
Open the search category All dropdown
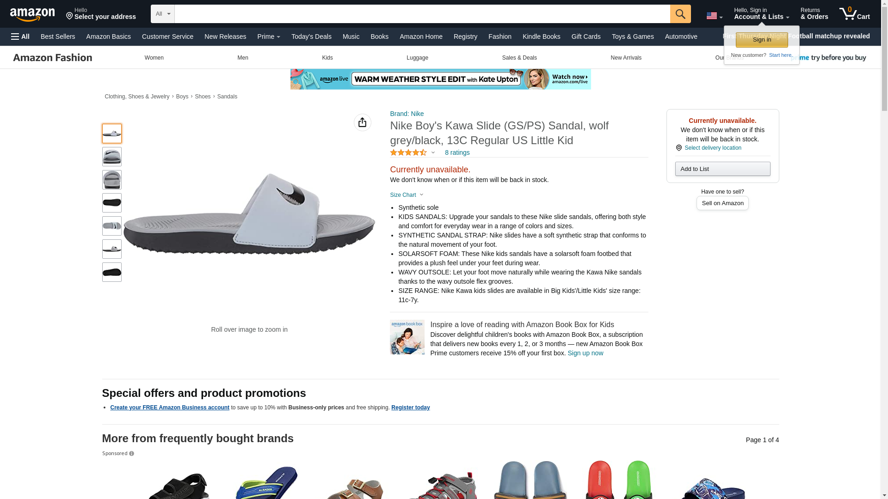pos(162,14)
